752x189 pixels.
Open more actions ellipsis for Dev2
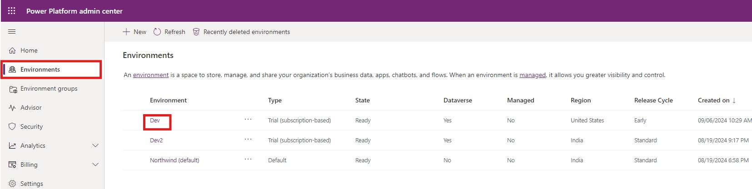(x=248, y=140)
